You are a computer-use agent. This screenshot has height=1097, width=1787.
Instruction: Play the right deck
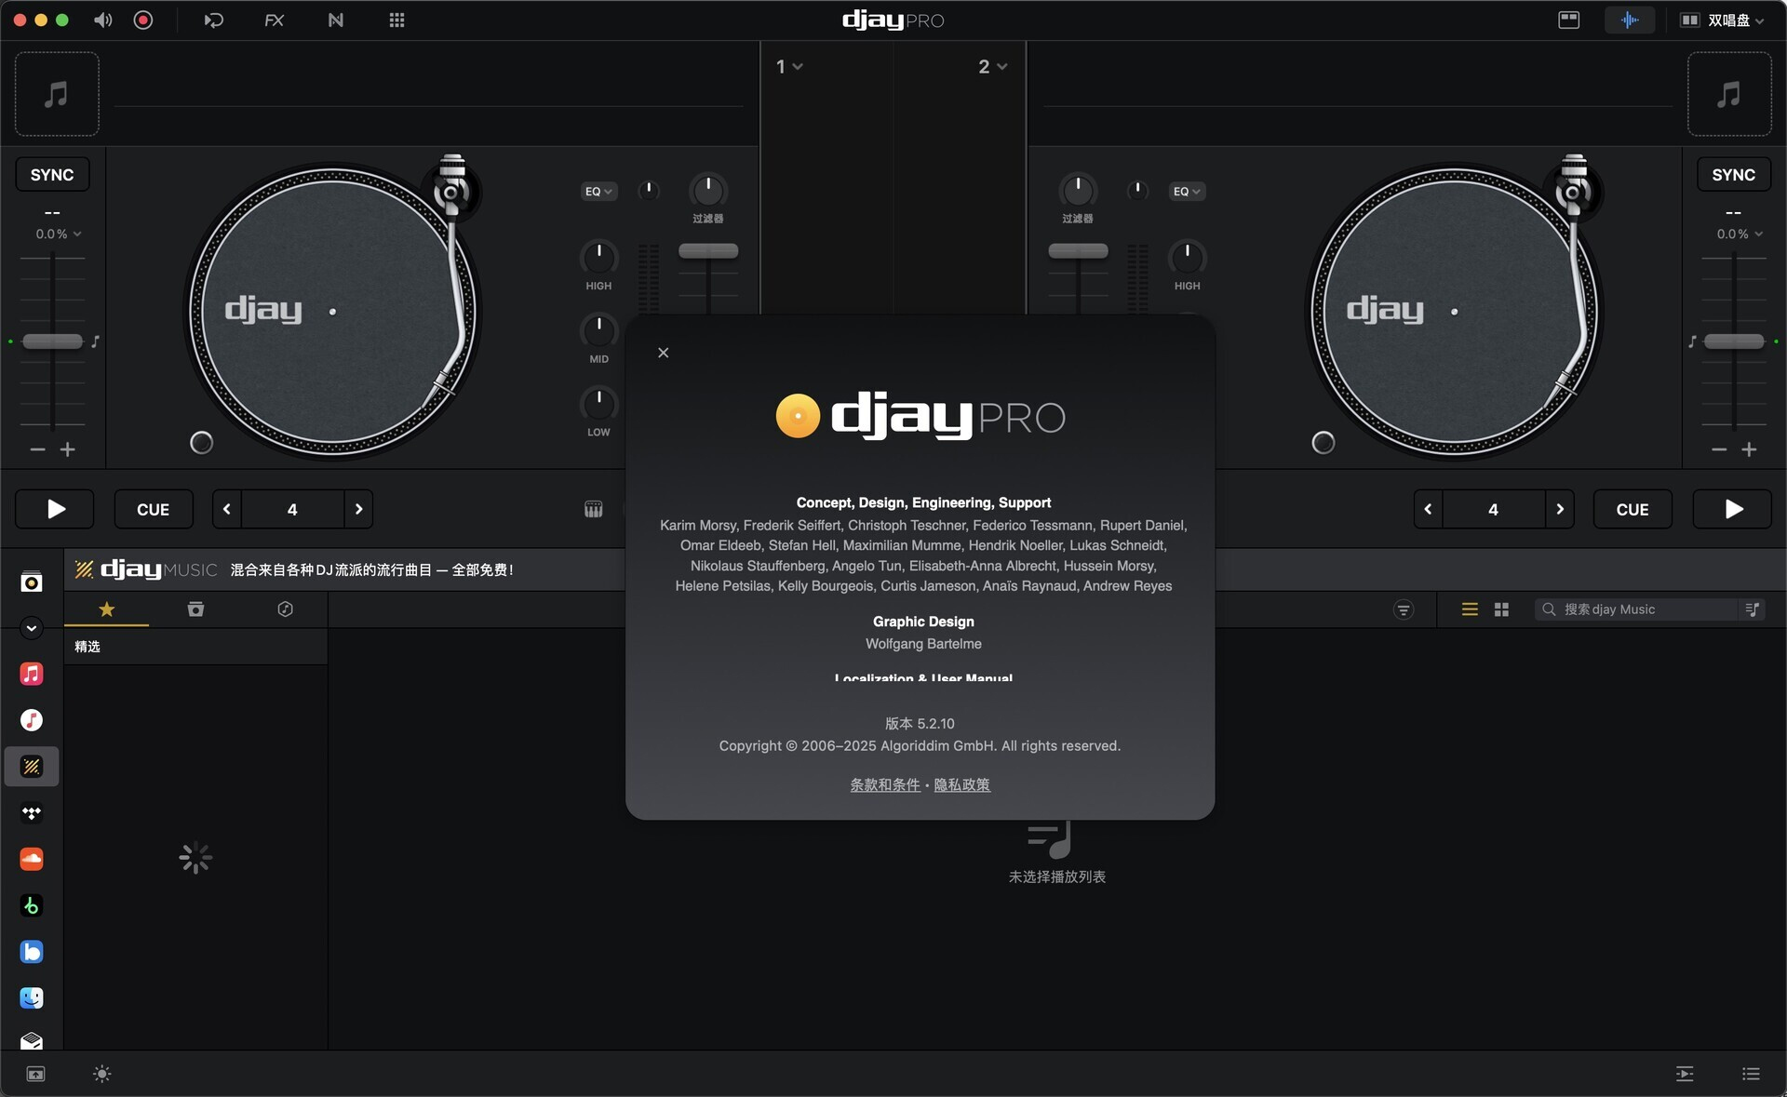[x=1732, y=509]
